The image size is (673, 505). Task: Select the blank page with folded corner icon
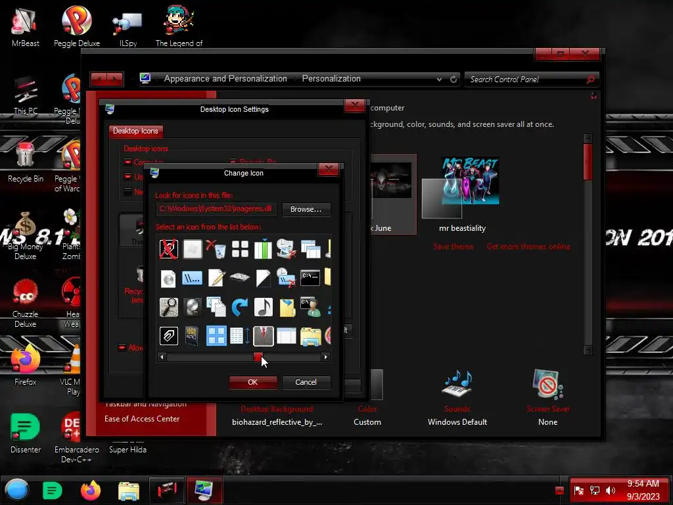tap(263, 278)
